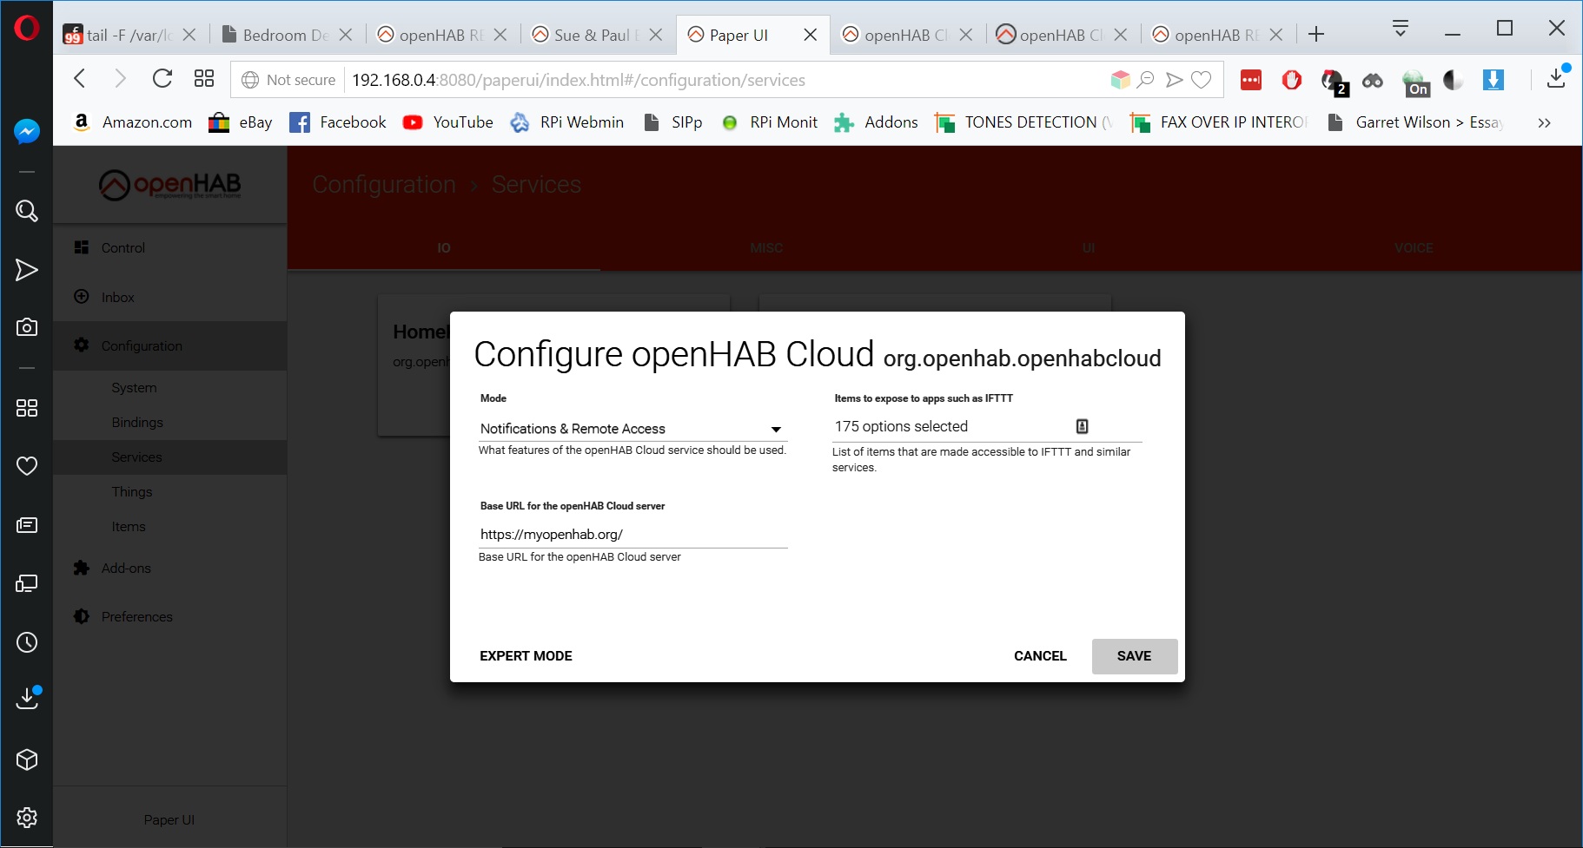Open the UI services tab
Screen dimensions: 1583x848
pos(1089,248)
